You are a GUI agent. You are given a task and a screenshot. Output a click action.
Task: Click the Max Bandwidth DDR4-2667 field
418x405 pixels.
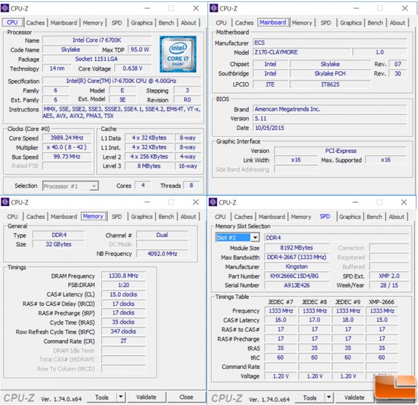(x=297, y=257)
